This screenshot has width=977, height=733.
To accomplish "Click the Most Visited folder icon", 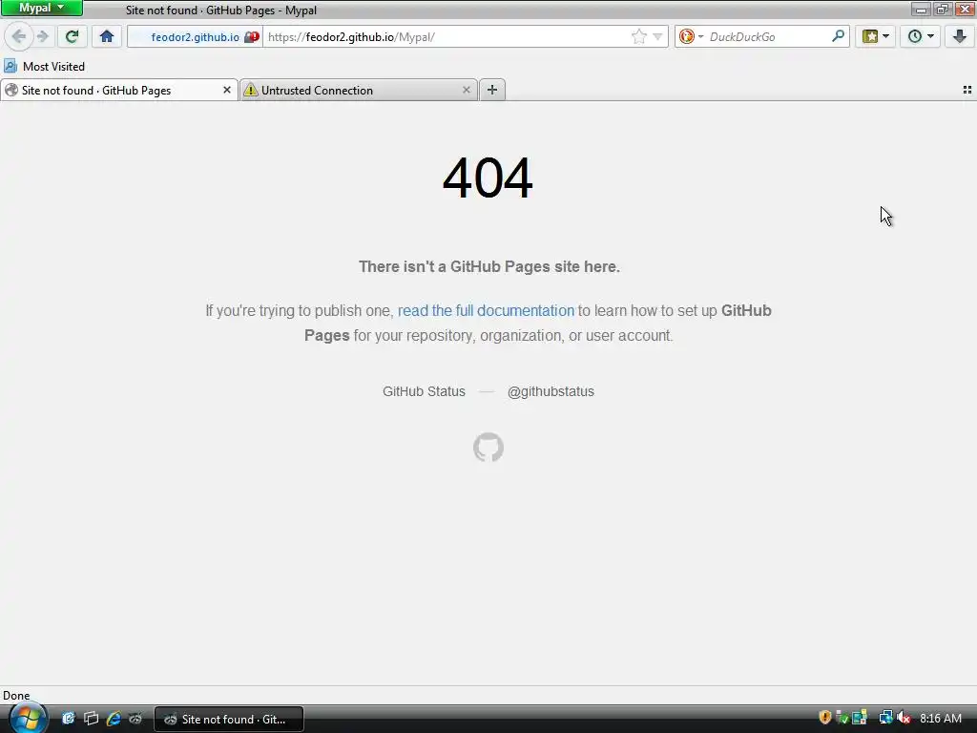I will [x=10, y=66].
